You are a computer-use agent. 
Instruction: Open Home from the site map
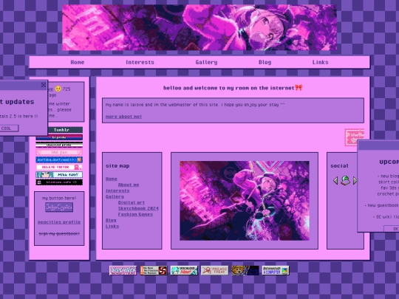pos(112,179)
